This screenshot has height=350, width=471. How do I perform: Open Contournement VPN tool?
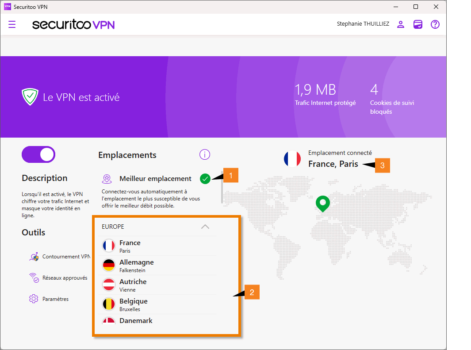coord(60,257)
